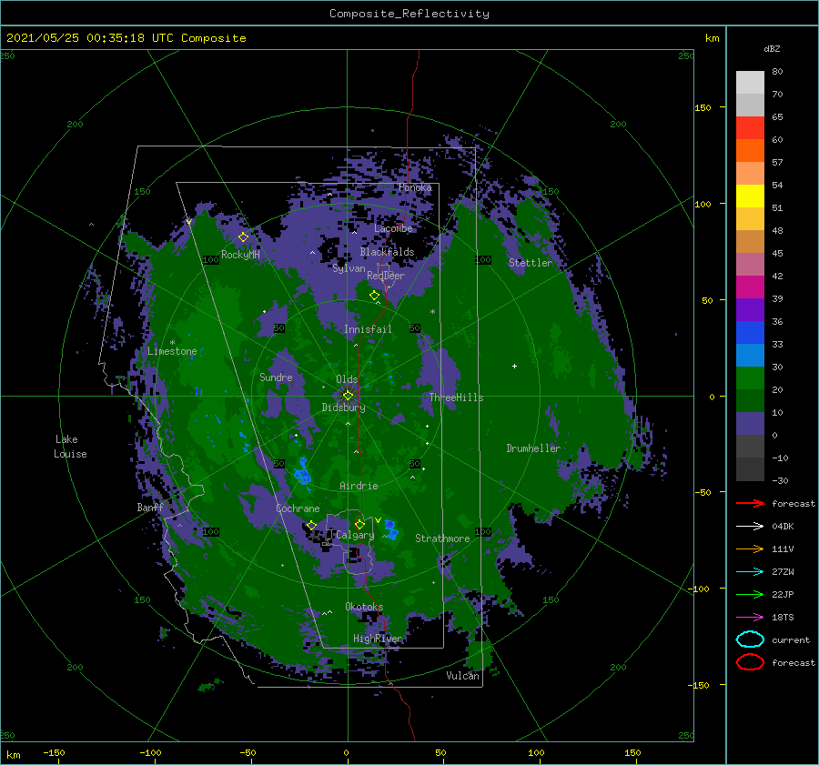Click the Didsbury city label
This screenshot has height=765, width=819.
pyautogui.click(x=343, y=408)
